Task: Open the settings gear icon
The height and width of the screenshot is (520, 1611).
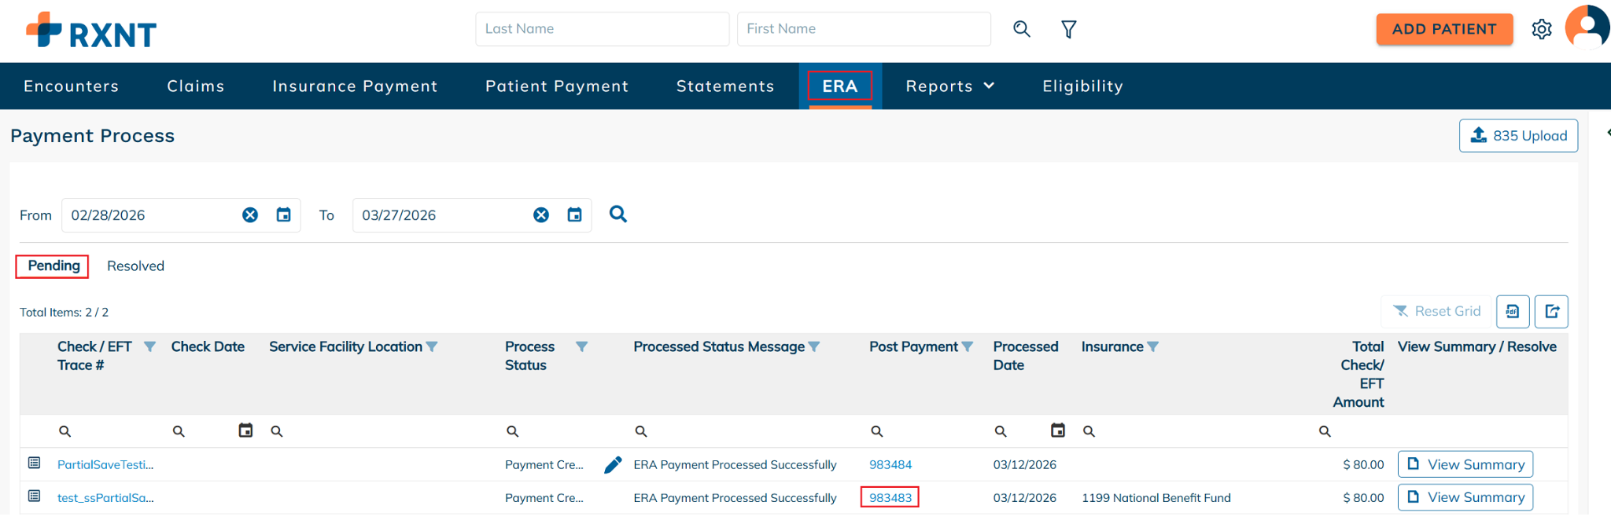Action: click(1541, 29)
